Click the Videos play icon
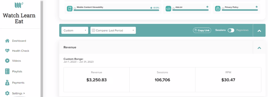 tap(7, 61)
